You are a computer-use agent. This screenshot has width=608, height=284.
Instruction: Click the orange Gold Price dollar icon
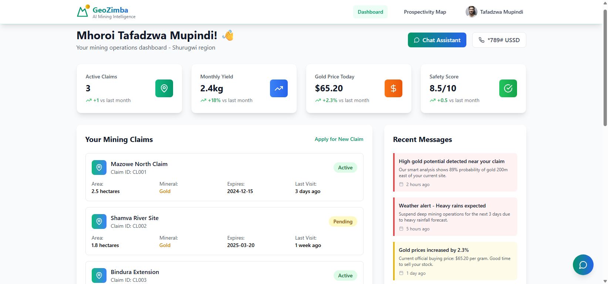pyautogui.click(x=393, y=88)
